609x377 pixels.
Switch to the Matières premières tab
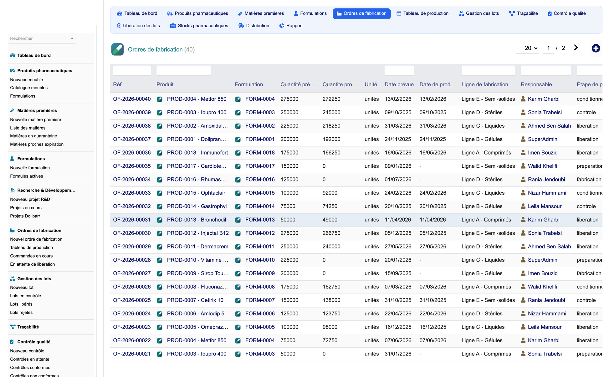261,13
